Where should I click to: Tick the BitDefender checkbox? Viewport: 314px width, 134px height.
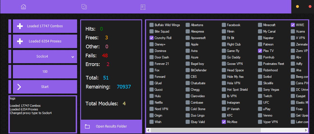[x=188, y=70]
